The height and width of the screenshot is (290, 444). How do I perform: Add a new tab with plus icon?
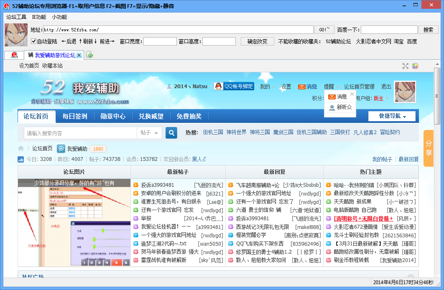click(x=90, y=55)
